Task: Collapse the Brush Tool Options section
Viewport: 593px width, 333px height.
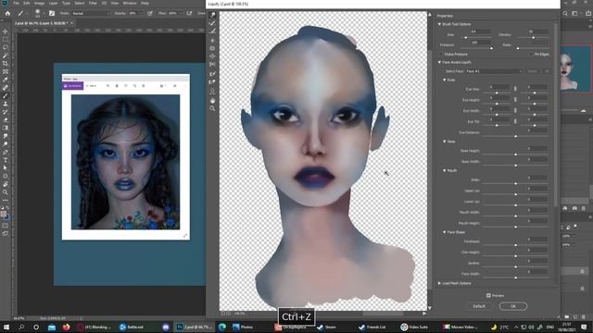Action: (439, 24)
